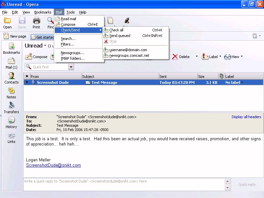Screen dimensions: 264x198
Task: Click the contact icon beside Screenshot Dude
Action: 33,82
